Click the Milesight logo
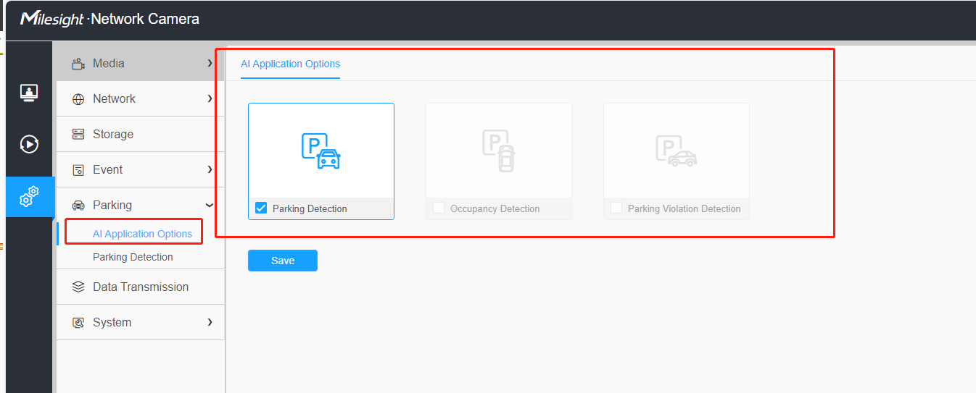The width and height of the screenshot is (976, 393). pos(52,19)
